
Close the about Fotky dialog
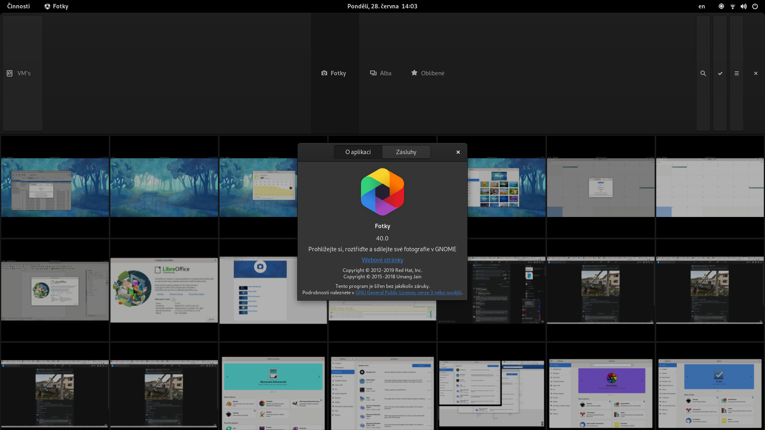click(458, 152)
